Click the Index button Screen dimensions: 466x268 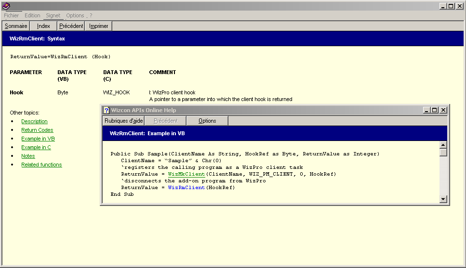pos(43,26)
